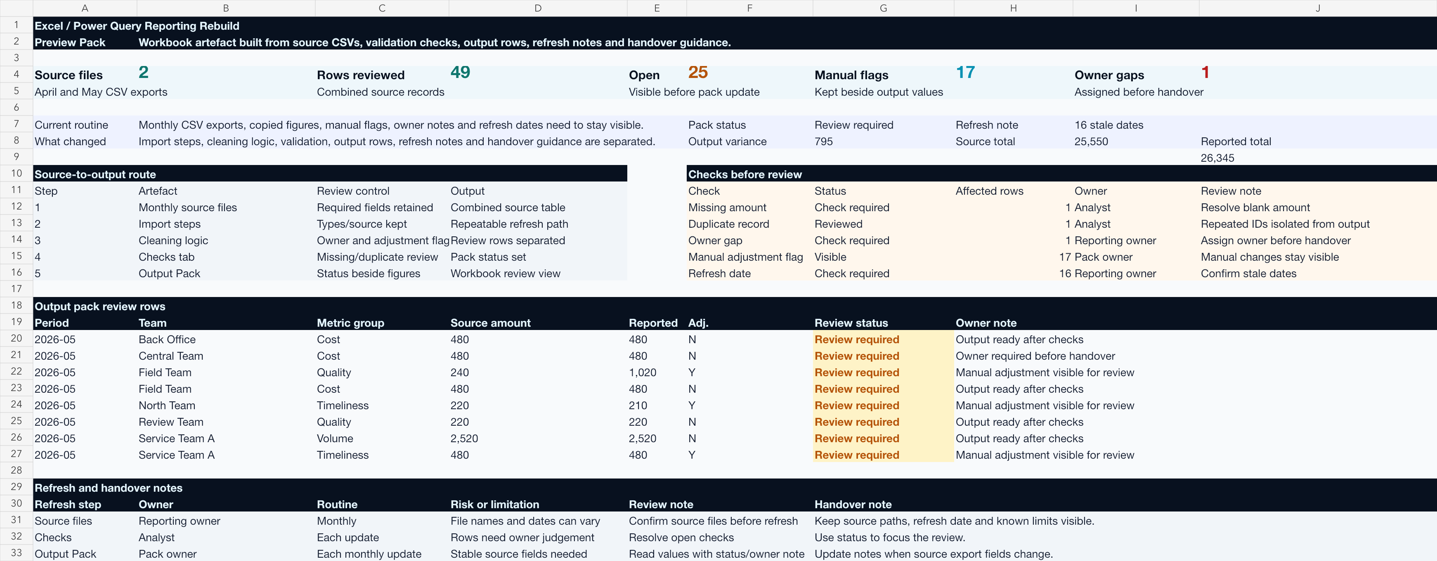Click the 'Risk or limitation' column header
The height and width of the screenshot is (561, 1437).
pos(494,504)
